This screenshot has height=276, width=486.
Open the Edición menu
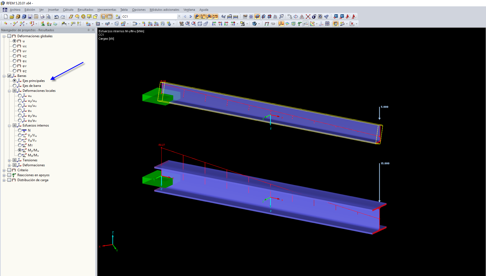pyautogui.click(x=30, y=10)
